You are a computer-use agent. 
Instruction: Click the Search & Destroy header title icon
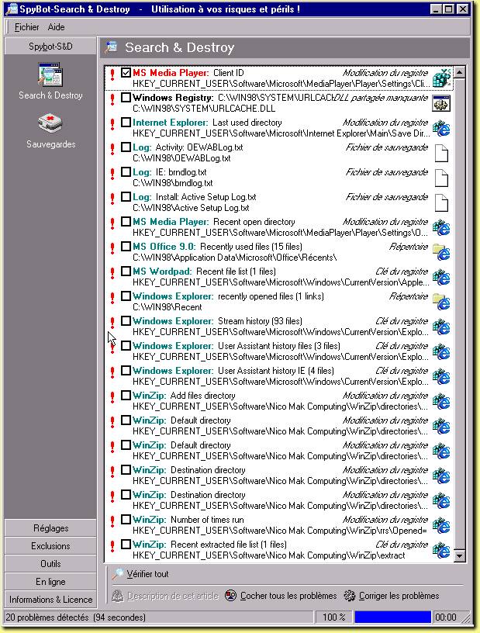pyautogui.click(x=111, y=47)
